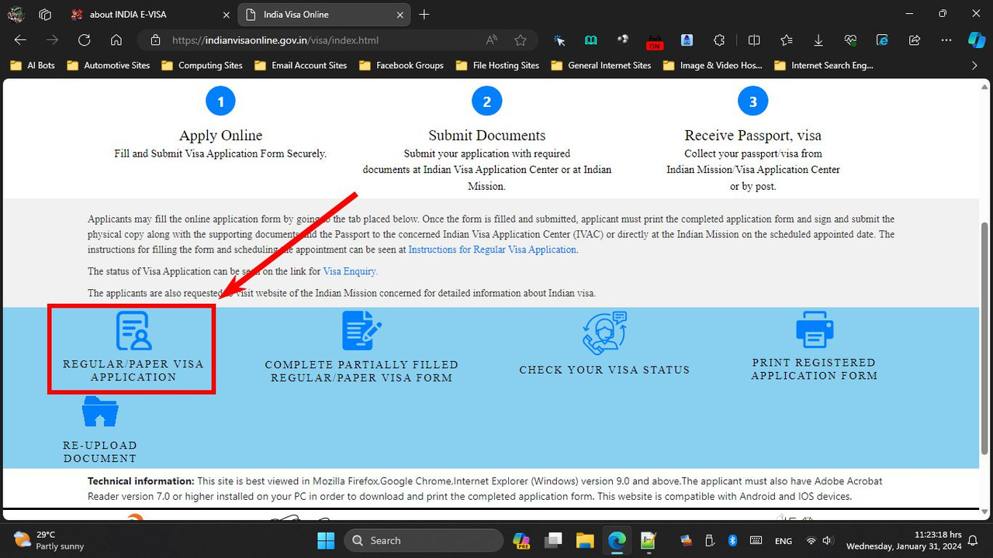993x558 pixels.
Task: Select India Visa Online tab
Action: click(x=325, y=14)
